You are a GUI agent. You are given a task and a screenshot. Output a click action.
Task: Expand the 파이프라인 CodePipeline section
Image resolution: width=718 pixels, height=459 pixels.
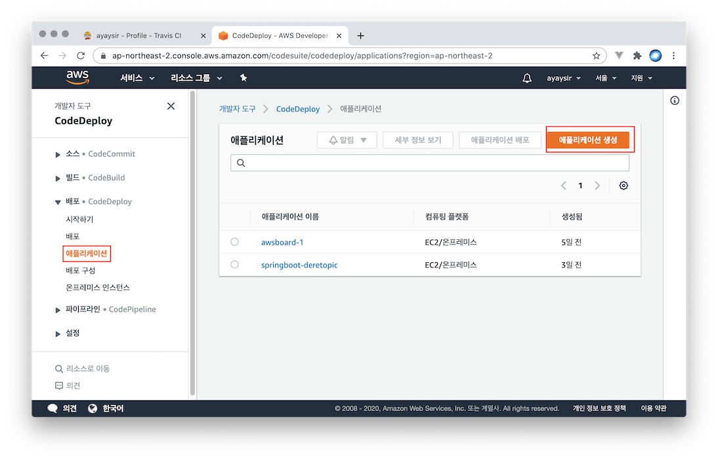(58, 309)
